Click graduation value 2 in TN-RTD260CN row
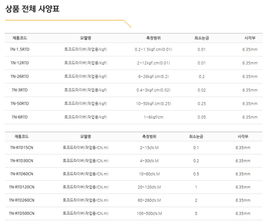Image resolution: width=268 pixels, height=223 pixels. click(196, 200)
